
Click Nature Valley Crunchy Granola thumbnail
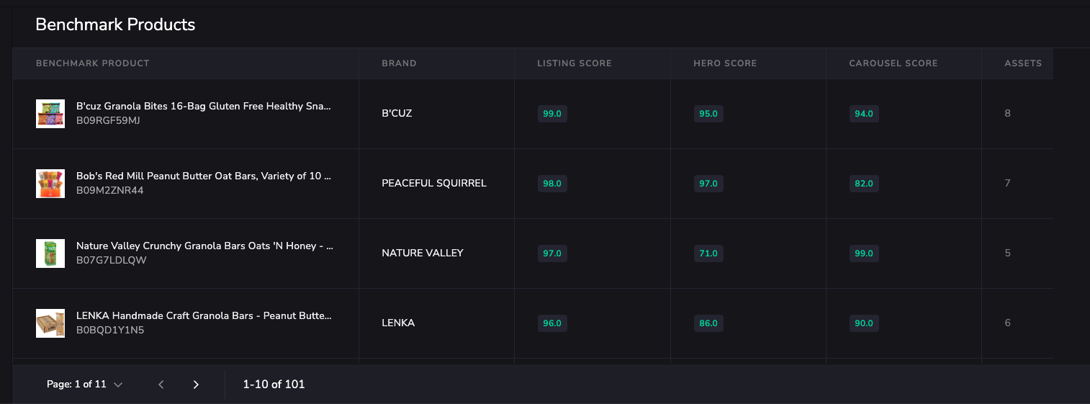click(50, 253)
